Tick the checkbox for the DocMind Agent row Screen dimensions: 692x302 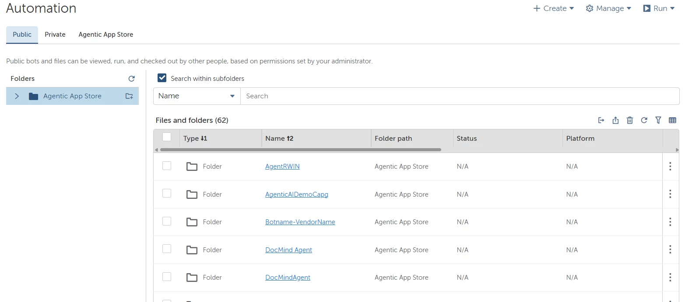click(167, 249)
